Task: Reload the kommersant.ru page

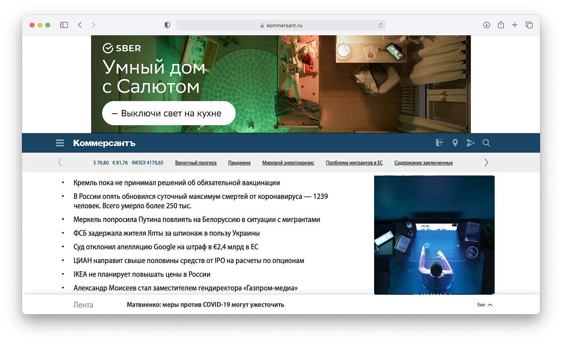Action: pyautogui.click(x=381, y=25)
